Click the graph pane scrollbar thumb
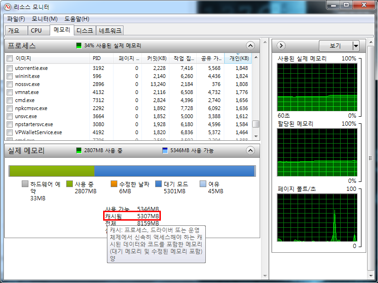This screenshot has height=283, width=378. [371, 158]
